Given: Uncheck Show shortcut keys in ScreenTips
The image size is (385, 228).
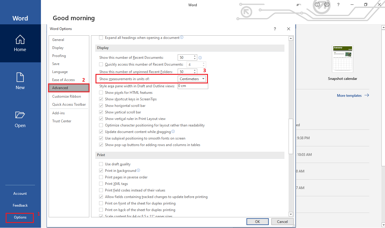Looking at the screenshot, I should (x=101, y=99).
